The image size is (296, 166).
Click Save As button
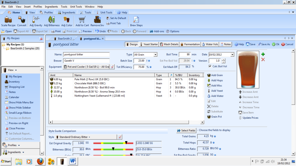(264, 44)
